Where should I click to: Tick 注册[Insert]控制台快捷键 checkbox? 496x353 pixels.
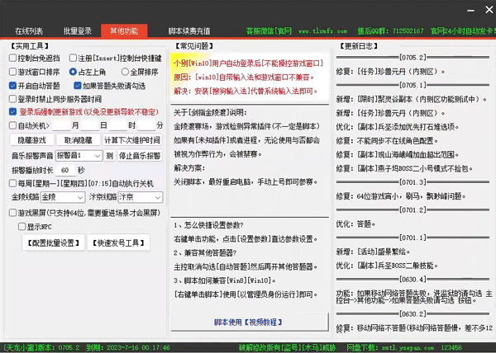click(x=72, y=59)
